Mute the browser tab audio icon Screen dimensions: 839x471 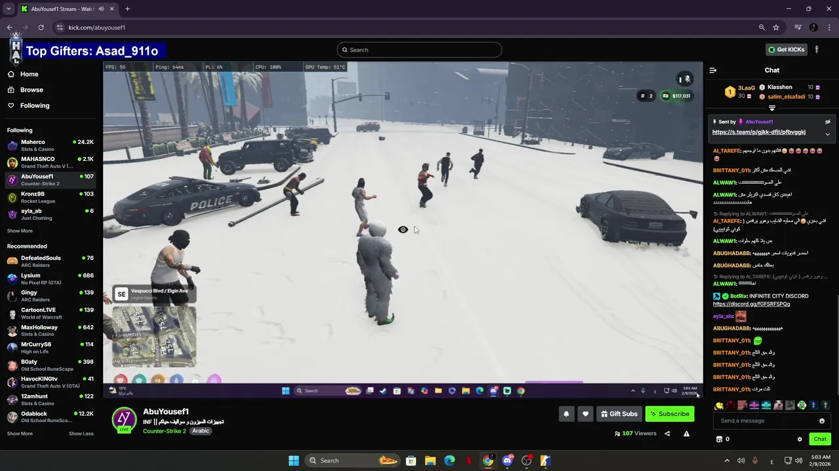coord(100,9)
